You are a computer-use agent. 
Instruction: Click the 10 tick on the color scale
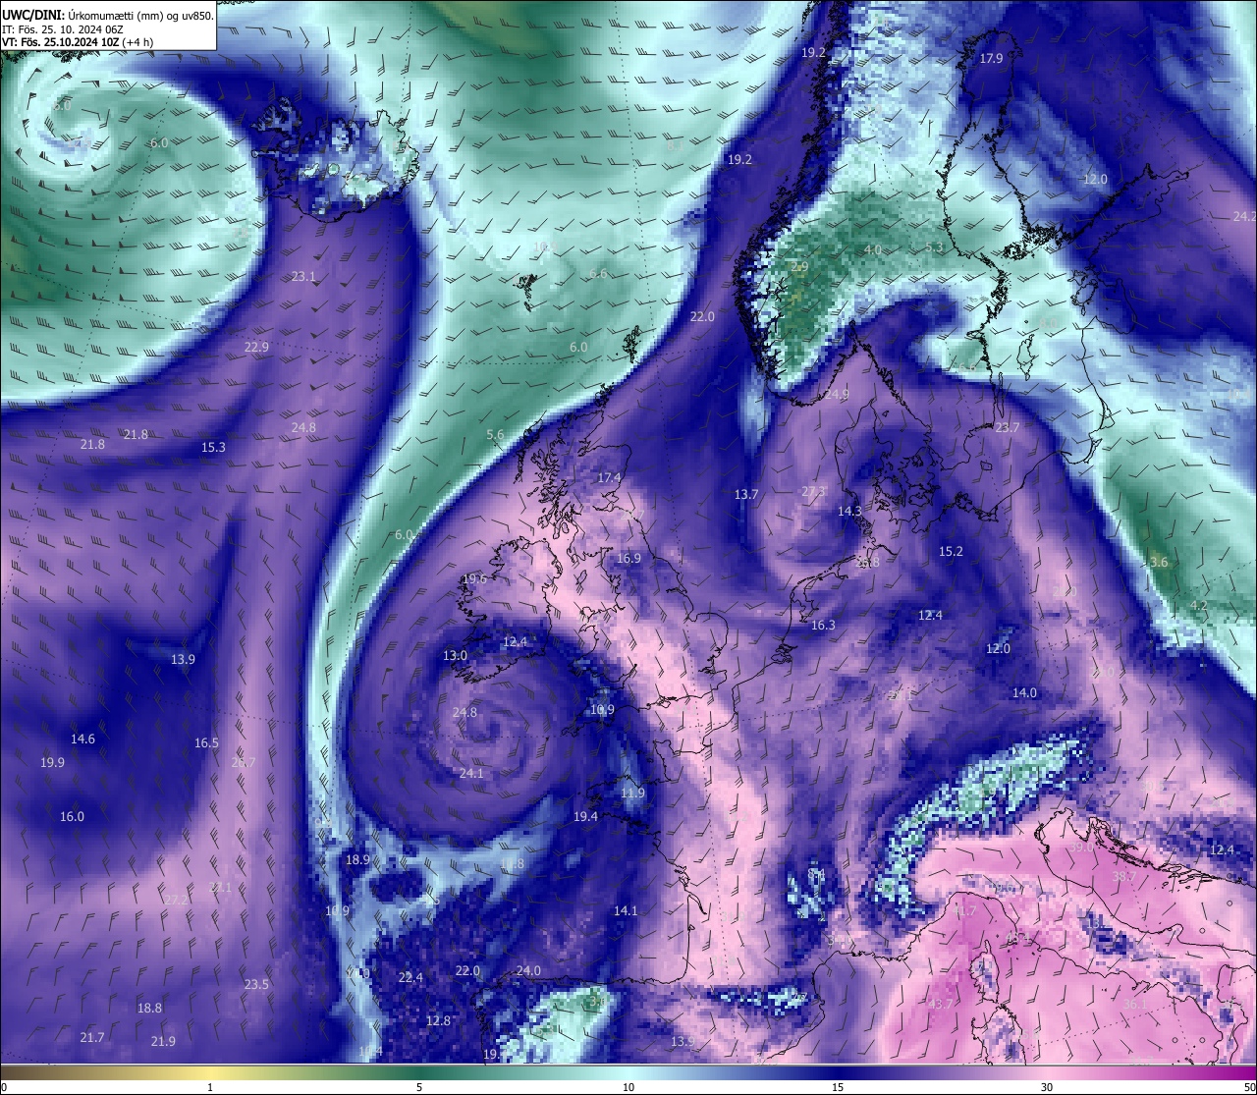pyautogui.click(x=628, y=1087)
